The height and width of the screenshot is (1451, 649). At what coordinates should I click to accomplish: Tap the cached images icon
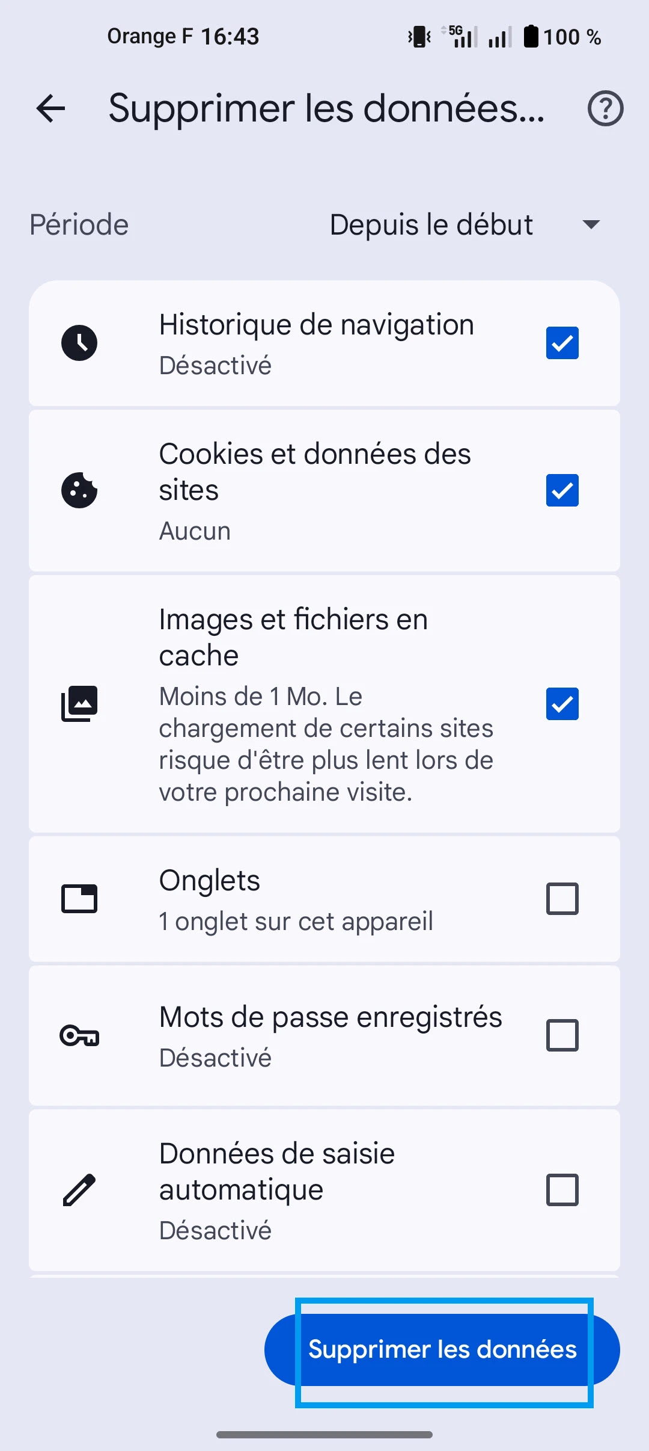(x=79, y=703)
